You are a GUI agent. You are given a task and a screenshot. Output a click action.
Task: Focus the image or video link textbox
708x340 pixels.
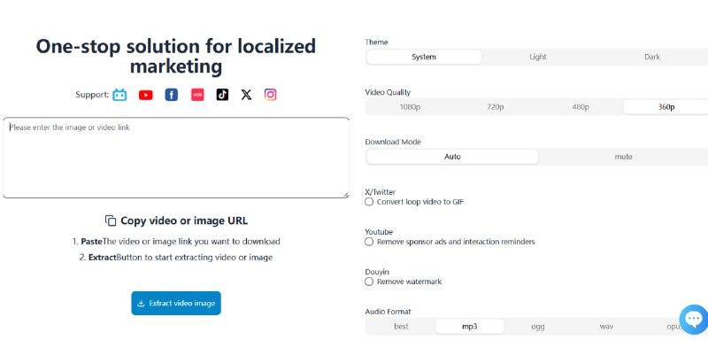(176, 158)
